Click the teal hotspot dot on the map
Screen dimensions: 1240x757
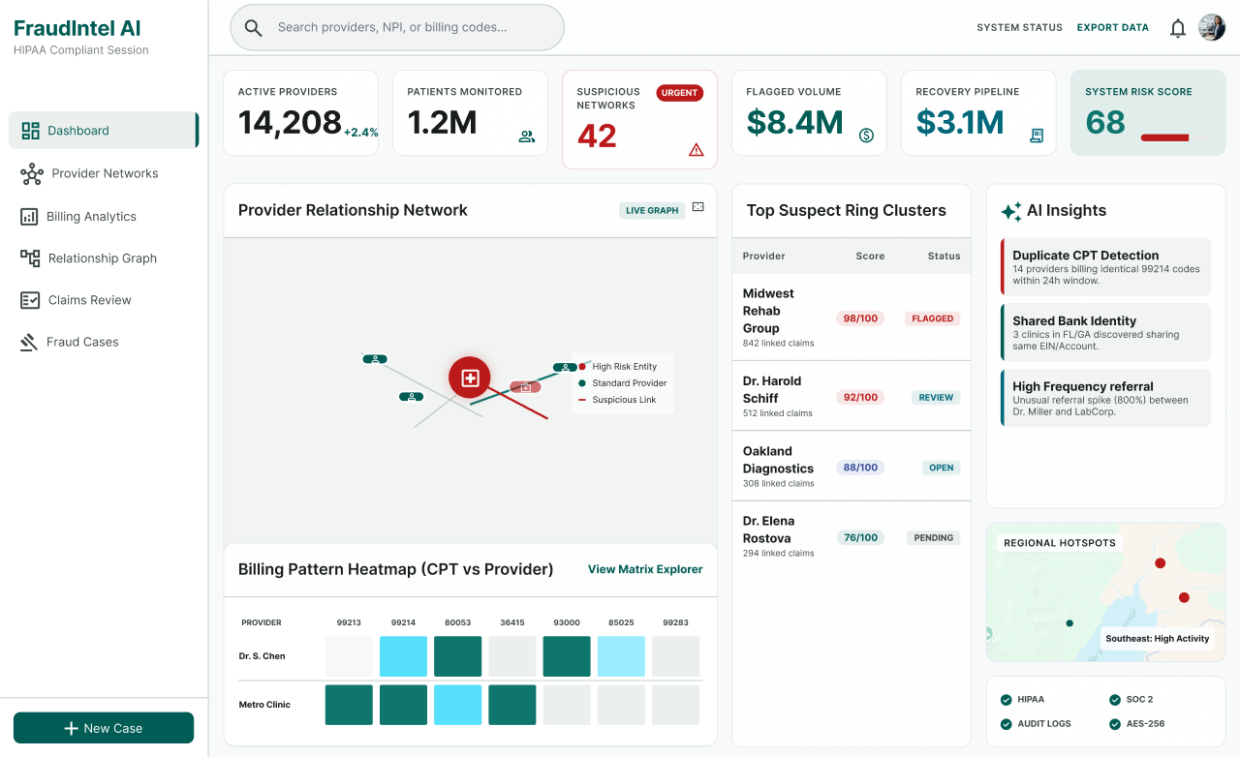1069,623
